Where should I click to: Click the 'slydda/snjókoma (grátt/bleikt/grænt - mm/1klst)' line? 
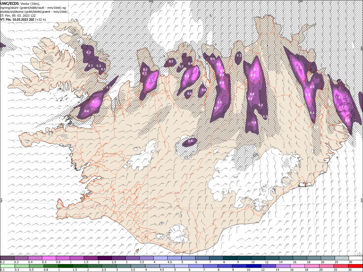(x=34, y=12)
